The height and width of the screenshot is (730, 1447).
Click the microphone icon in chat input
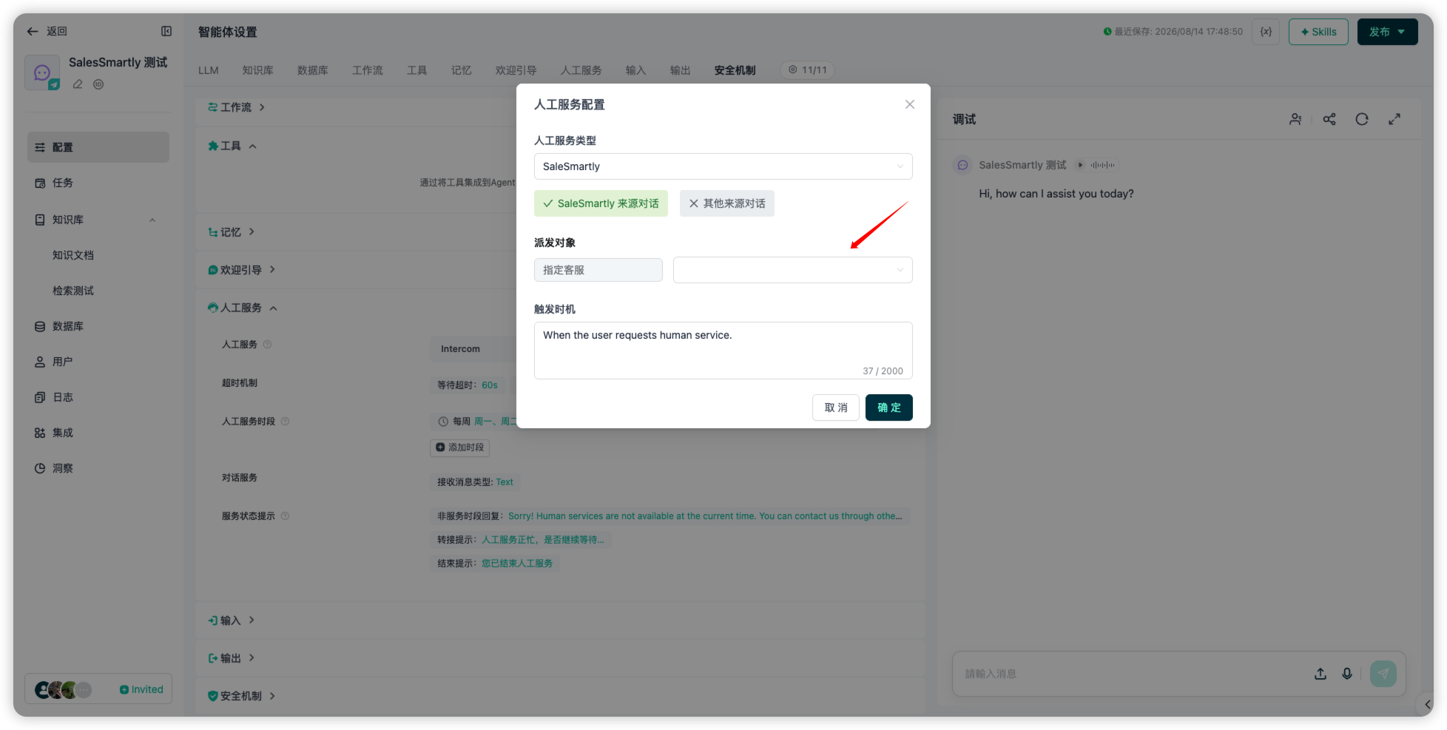pos(1347,674)
